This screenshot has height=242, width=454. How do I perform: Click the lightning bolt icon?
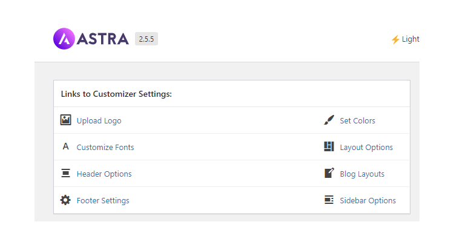coord(395,39)
